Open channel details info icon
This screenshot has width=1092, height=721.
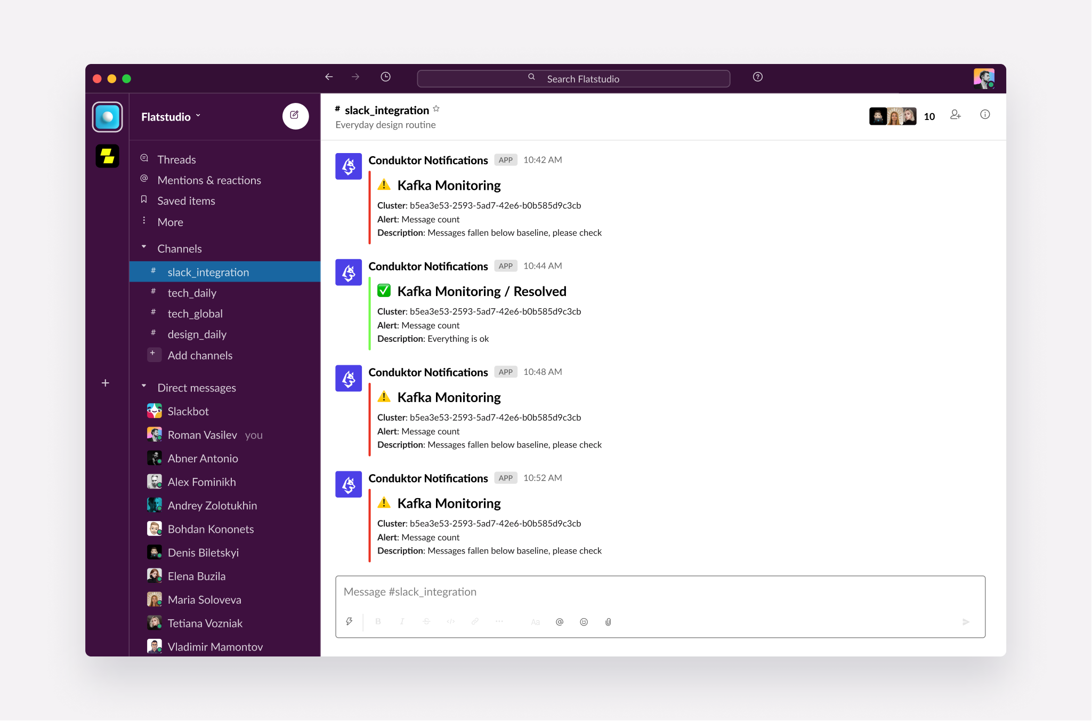[x=985, y=115]
